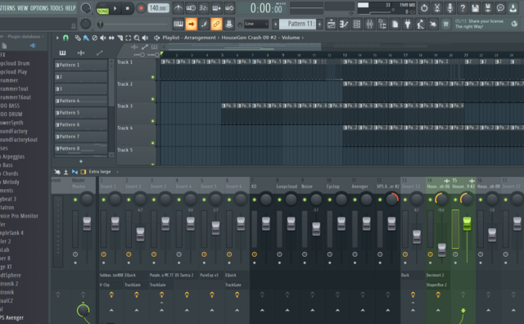Screen dimensions: 524x324
Task: Click the help question mark icon
Action: coord(463,8)
